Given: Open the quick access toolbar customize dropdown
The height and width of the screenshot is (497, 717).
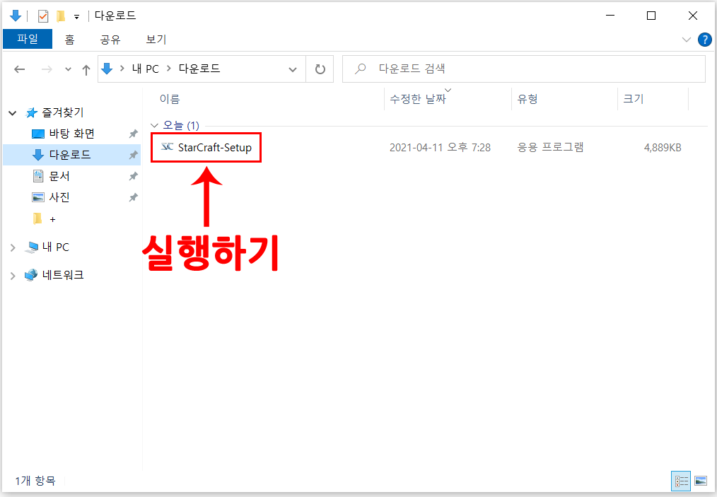Looking at the screenshot, I should 77,17.
